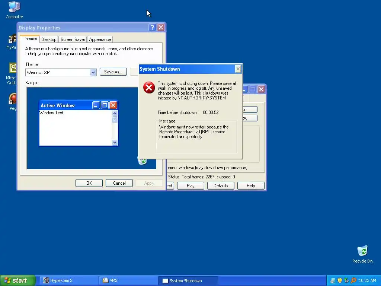Open the Windows start menu

(x=17, y=280)
